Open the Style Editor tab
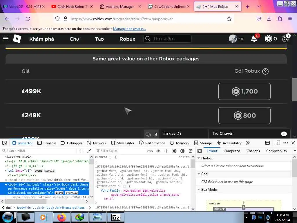Viewport: 297px width, 223px height. coord(123,143)
